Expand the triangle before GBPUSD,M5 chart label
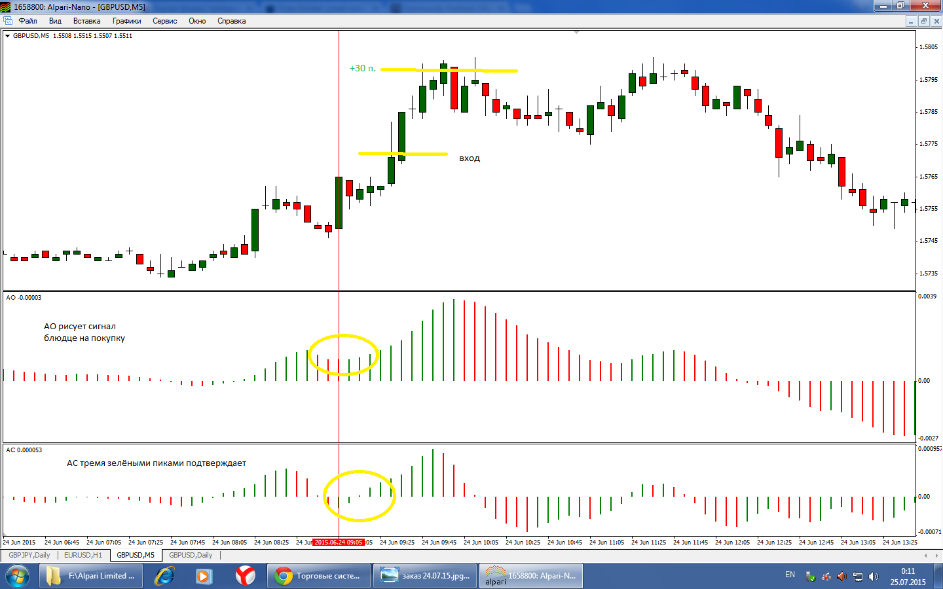Screen dimensions: 943x589 tap(7, 36)
